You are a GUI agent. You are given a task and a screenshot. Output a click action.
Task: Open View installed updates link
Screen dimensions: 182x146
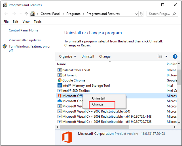click(25, 40)
